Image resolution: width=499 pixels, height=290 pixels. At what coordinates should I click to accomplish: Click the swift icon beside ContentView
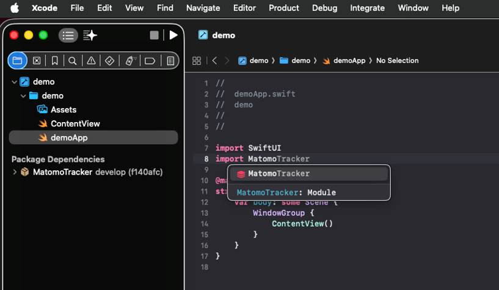click(43, 123)
